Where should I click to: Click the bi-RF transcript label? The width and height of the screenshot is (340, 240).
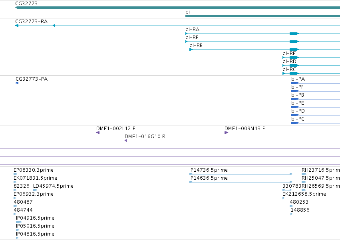point(192,38)
